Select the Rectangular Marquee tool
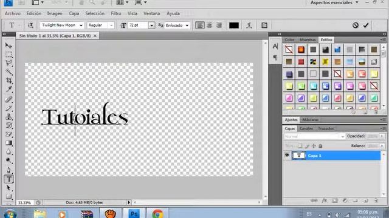This screenshot has width=389, height=218. 9,54
